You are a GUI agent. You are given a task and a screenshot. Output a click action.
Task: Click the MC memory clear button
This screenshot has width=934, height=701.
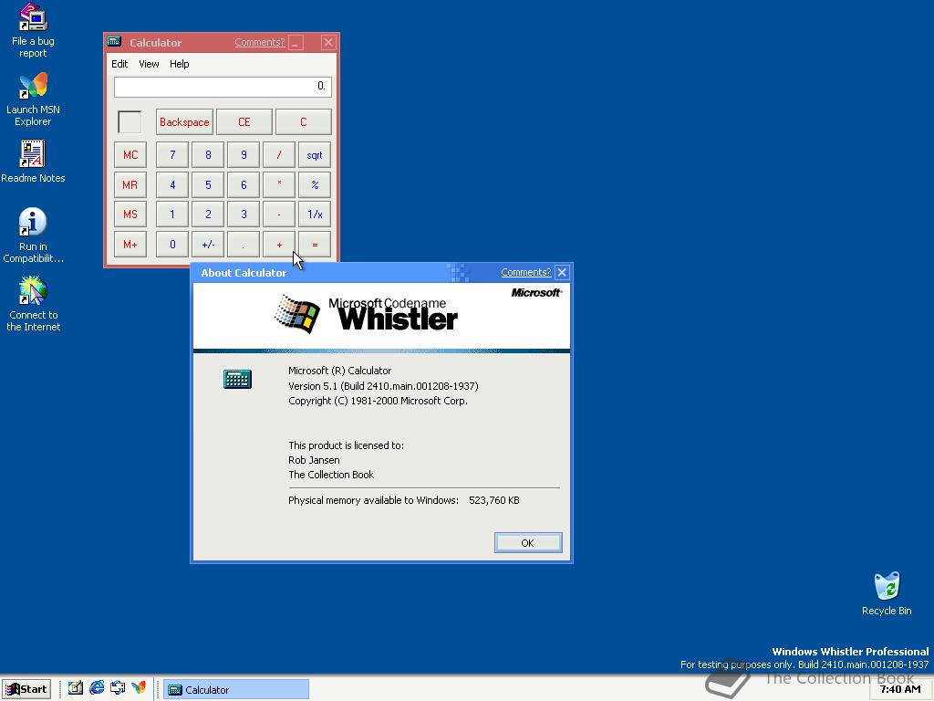(130, 155)
